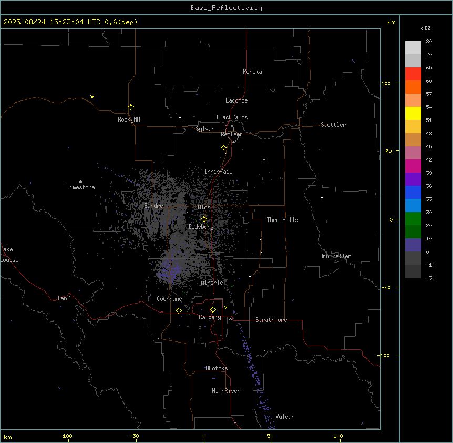Click the Limestone label
The image size is (453, 443).
pos(80,187)
